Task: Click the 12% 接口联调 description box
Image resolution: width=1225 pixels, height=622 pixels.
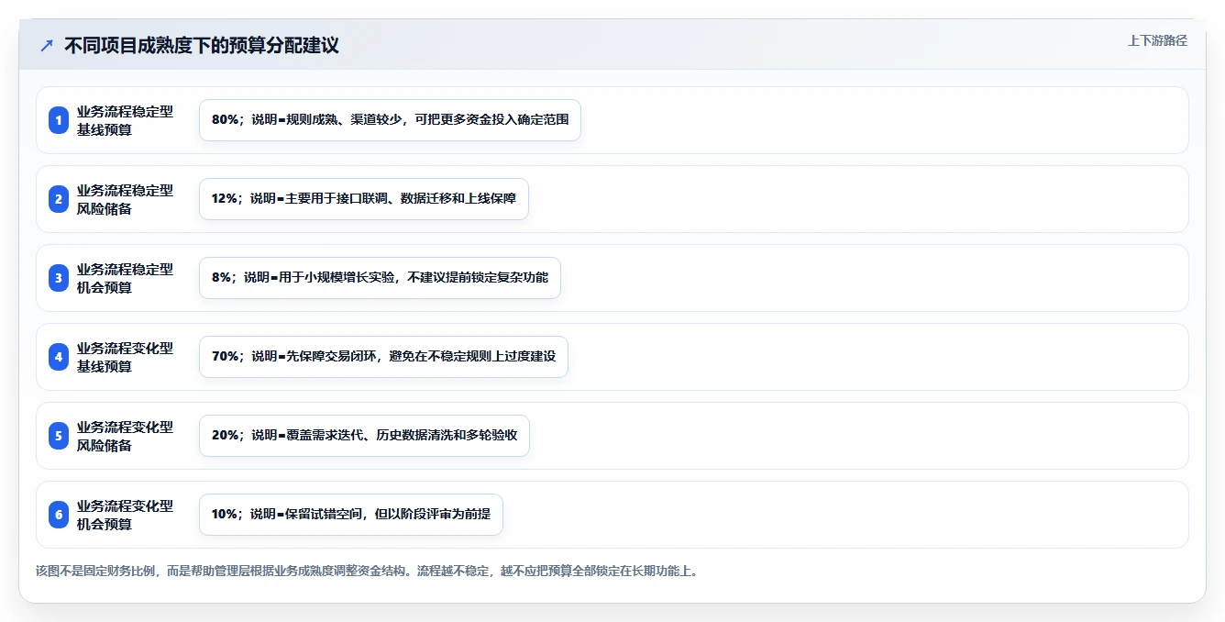Action: coord(364,199)
